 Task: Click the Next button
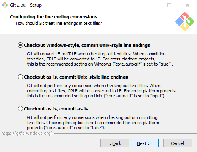point(144,143)
